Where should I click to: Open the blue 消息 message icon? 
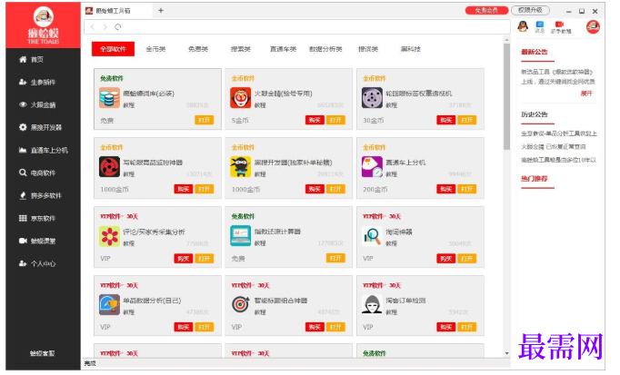click(x=540, y=27)
